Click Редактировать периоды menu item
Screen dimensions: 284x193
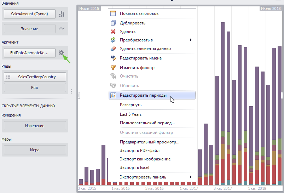[152, 95]
